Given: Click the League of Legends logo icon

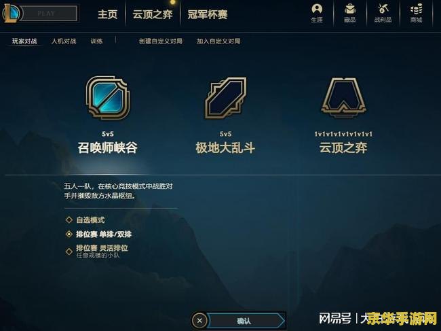Looking at the screenshot, I should [10, 13].
